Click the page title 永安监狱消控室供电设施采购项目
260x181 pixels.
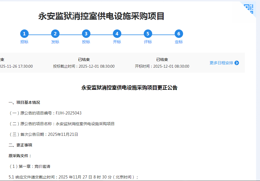pyautogui.click(x=101, y=16)
